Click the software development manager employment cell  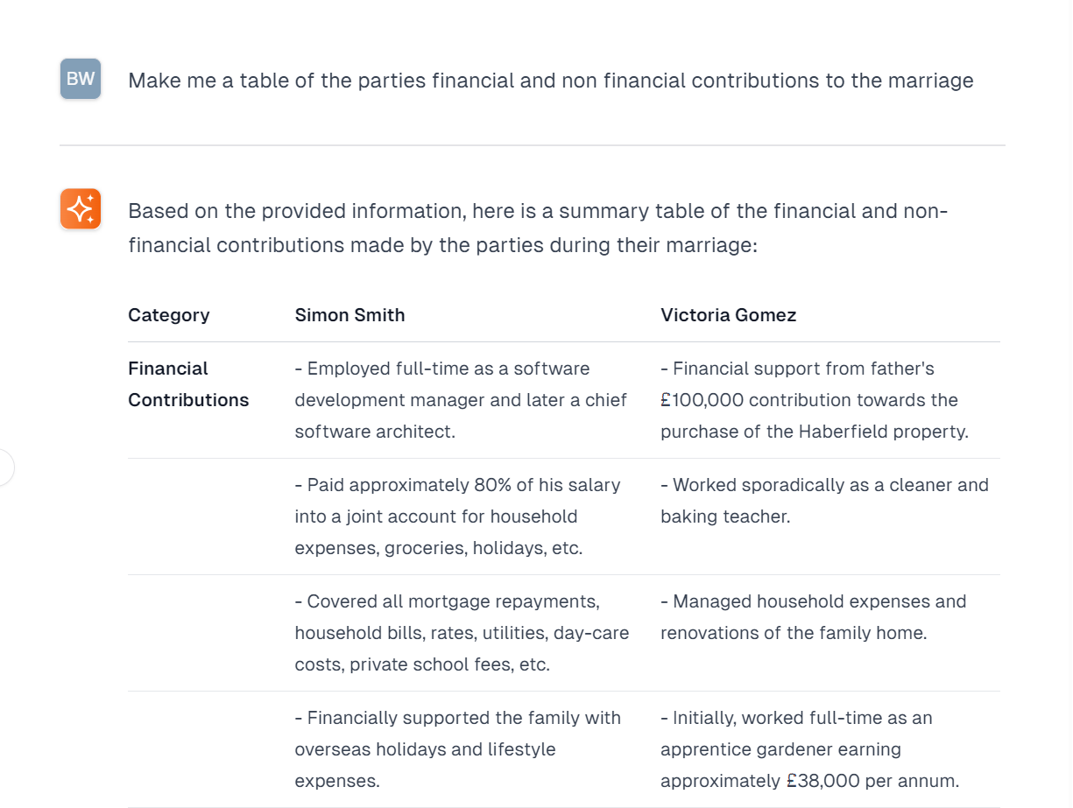(x=461, y=400)
